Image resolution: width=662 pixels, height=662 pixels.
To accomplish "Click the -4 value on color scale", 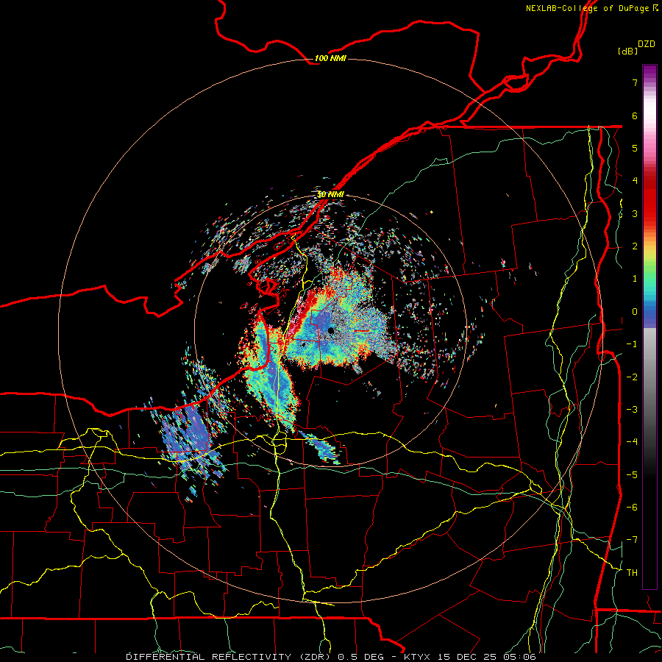I will 632,441.
